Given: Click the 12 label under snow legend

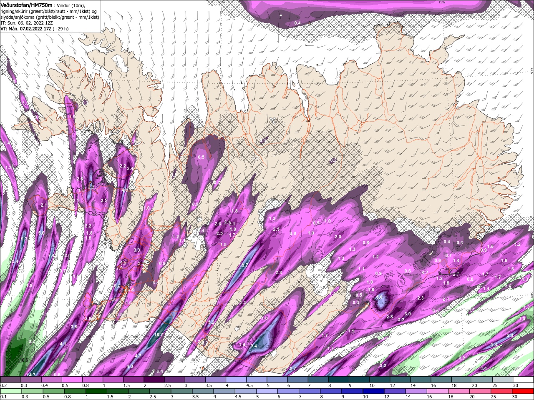Looking at the screenshot, I should [392, 385].
